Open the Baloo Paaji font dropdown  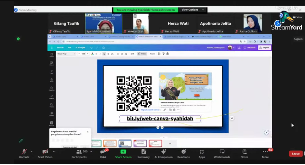[x=66, y=54]
